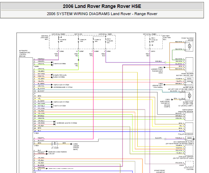Click the 'MAXI FUSE 22' label

point(154,40)
